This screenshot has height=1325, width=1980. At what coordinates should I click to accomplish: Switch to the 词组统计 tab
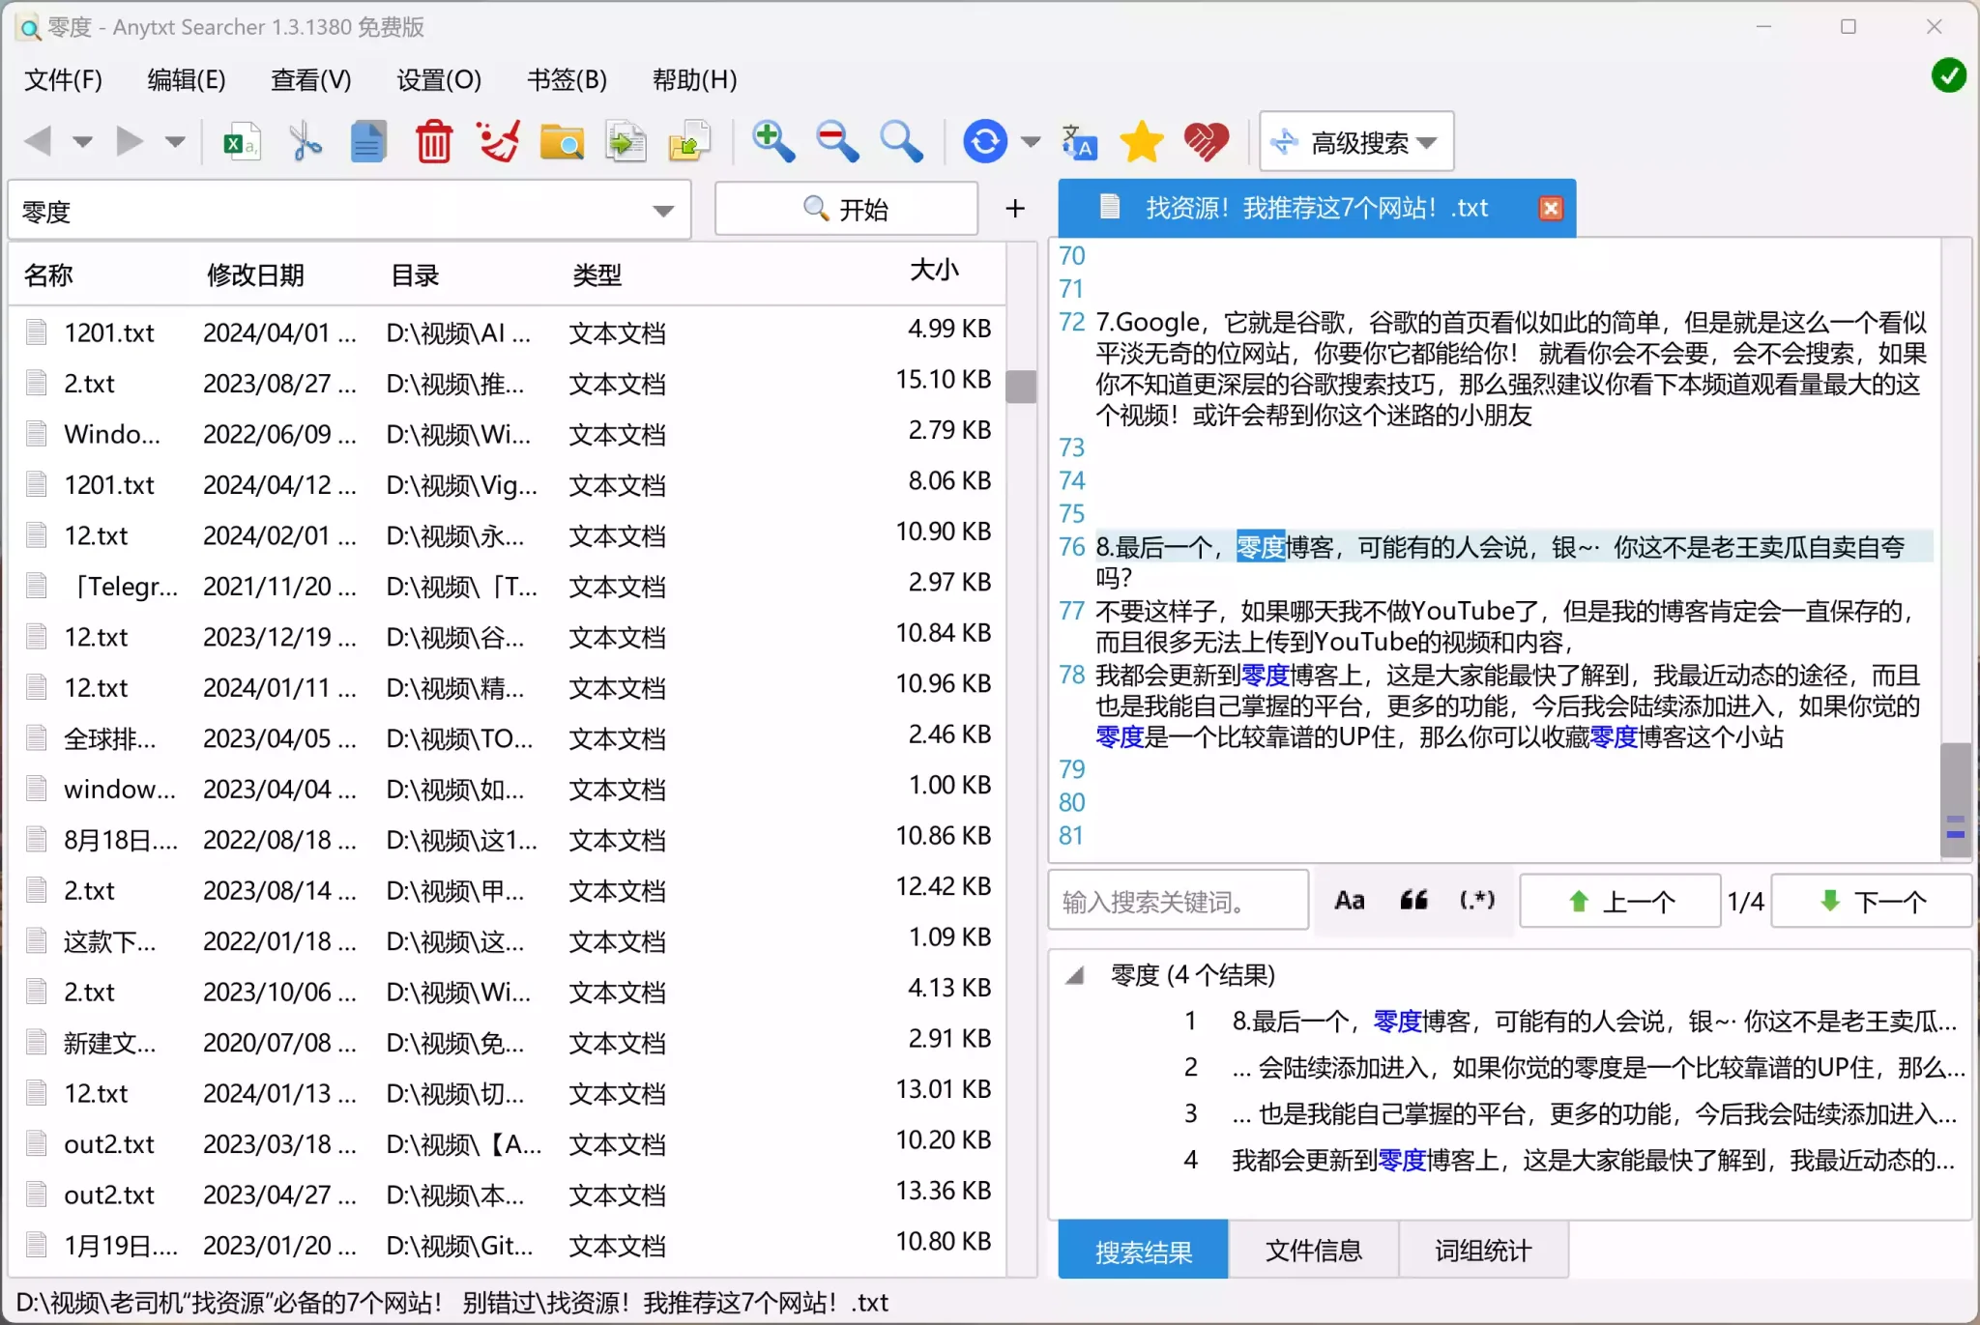pos(1483,1251)
